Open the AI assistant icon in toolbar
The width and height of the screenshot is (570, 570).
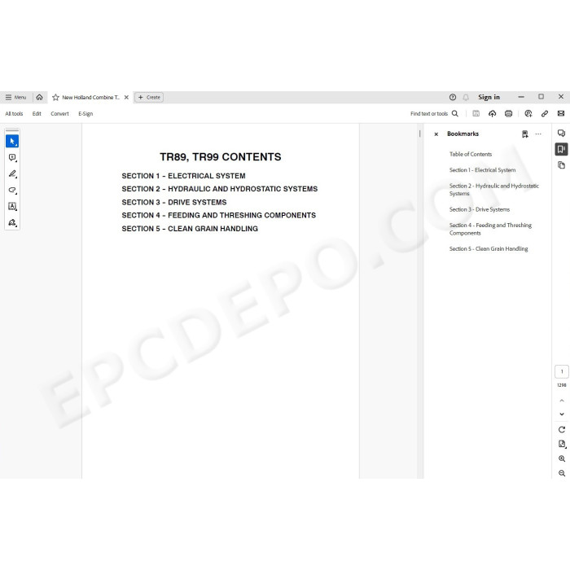point(528,113)
